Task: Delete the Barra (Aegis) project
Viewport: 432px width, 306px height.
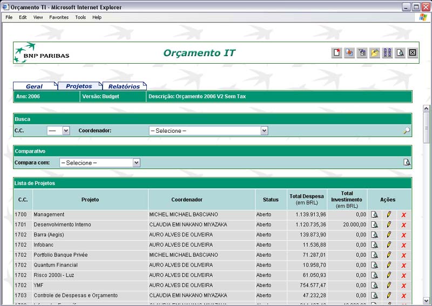Action: click(x=403, y=235)
